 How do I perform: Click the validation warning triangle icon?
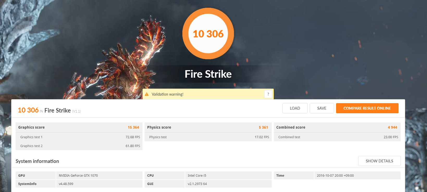pos(147,94)
